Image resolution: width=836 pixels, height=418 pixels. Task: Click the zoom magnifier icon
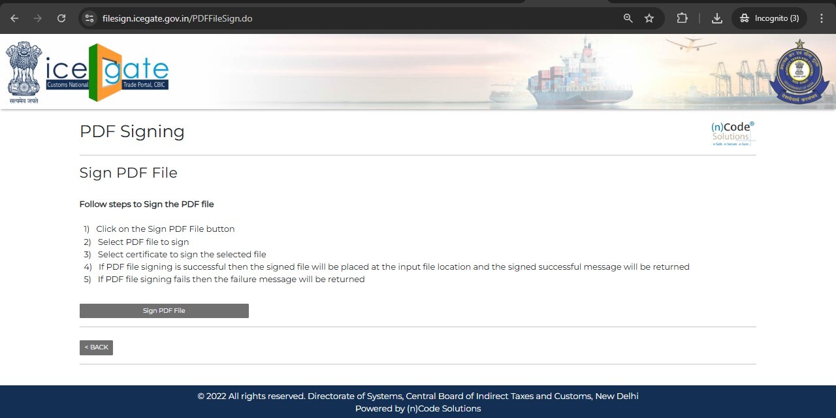[628, 18]
